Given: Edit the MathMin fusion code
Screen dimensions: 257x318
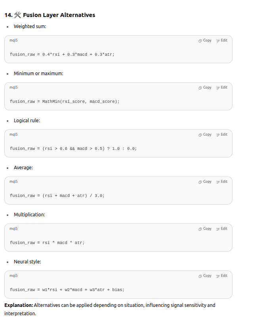Looking at the screenshot, I should (222, 87).
